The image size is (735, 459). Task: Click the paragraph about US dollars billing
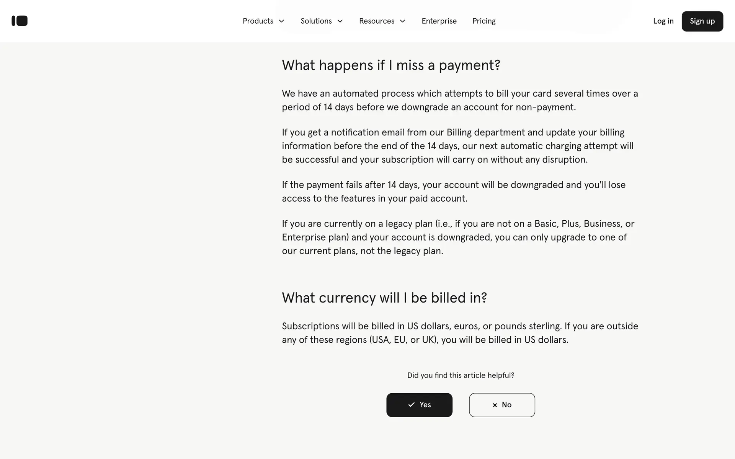point(460,333)
